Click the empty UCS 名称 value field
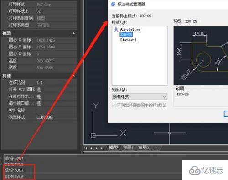The height and width of the screenshot is (180, 228). coord(57,111)
